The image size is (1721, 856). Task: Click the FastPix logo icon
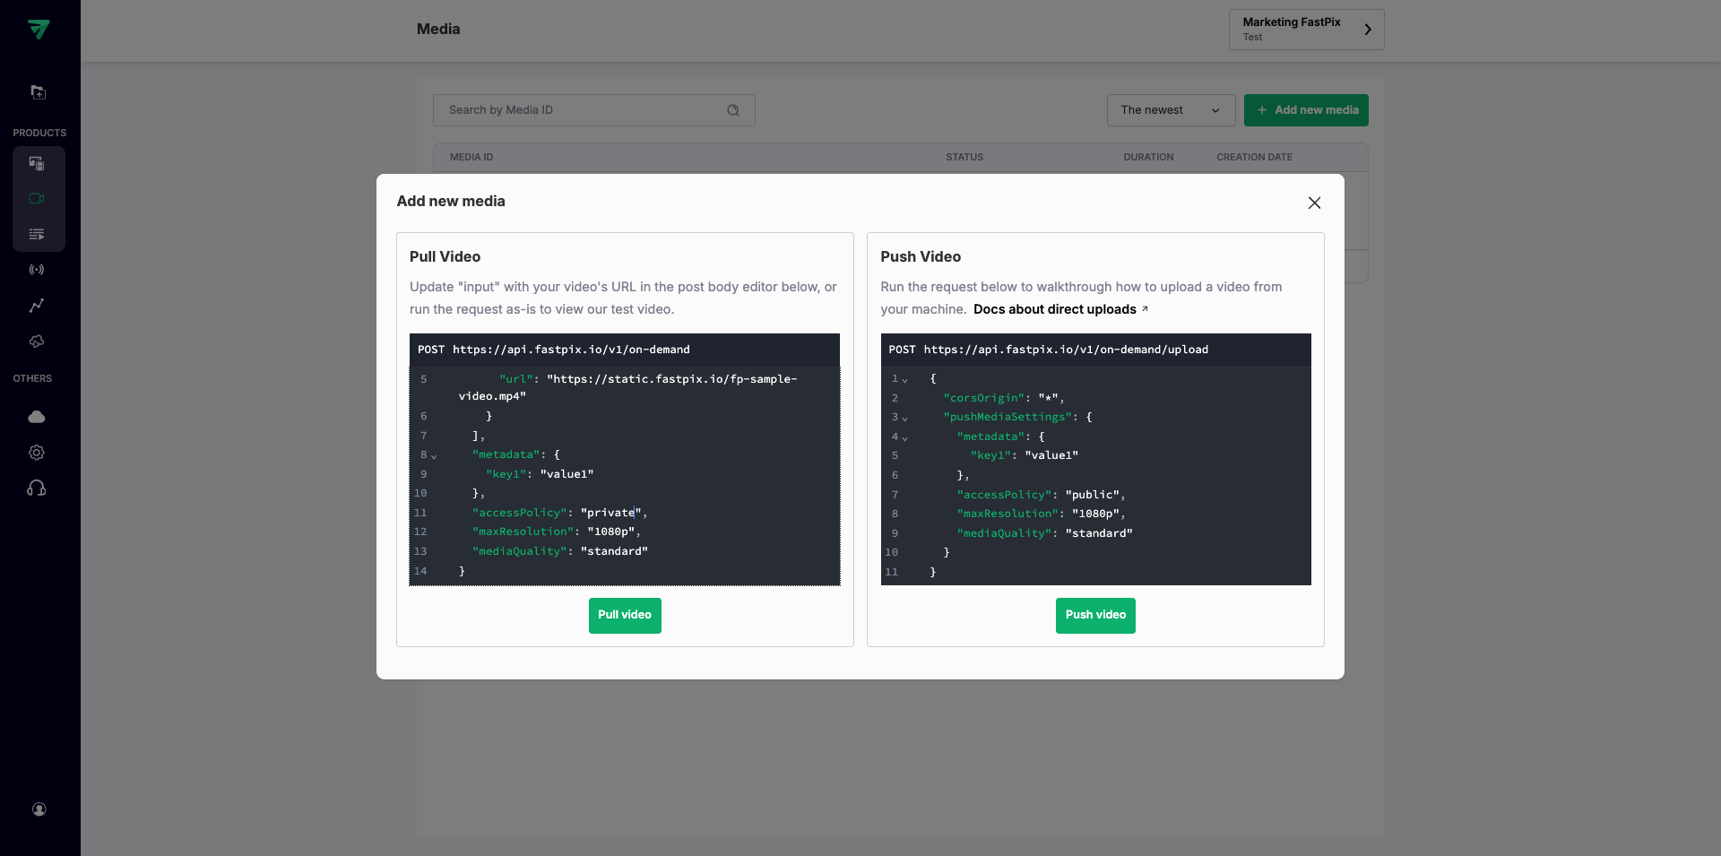click(x=39, y=30)
